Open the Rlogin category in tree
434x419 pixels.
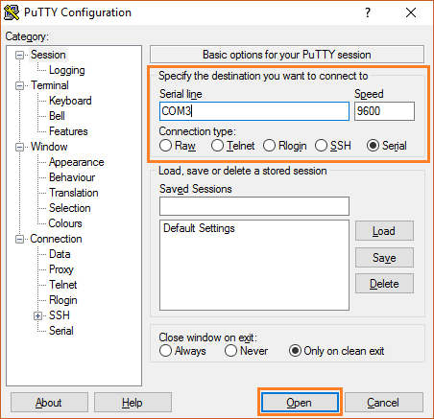click(x=63, y=300)
